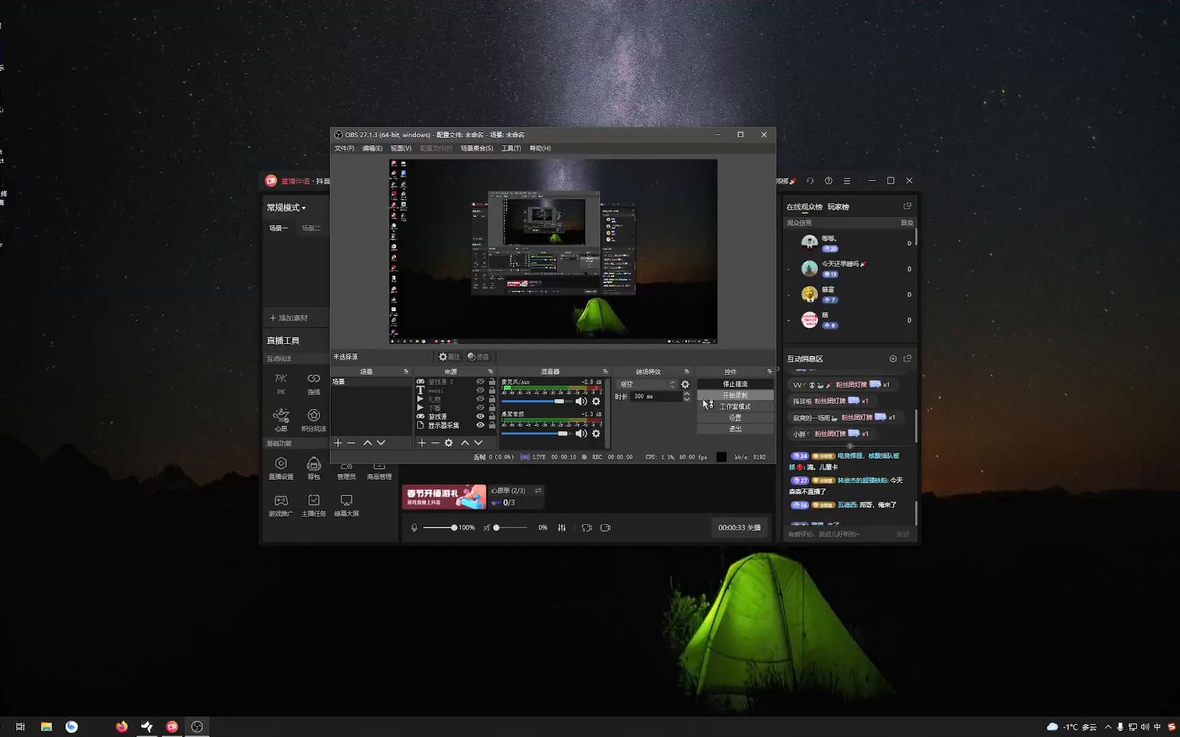The image size is (1180, 737).
Task: Add a new source with the plus icon in OBS Sources panel
Action: pyautogui.click(x=422, y=443)
